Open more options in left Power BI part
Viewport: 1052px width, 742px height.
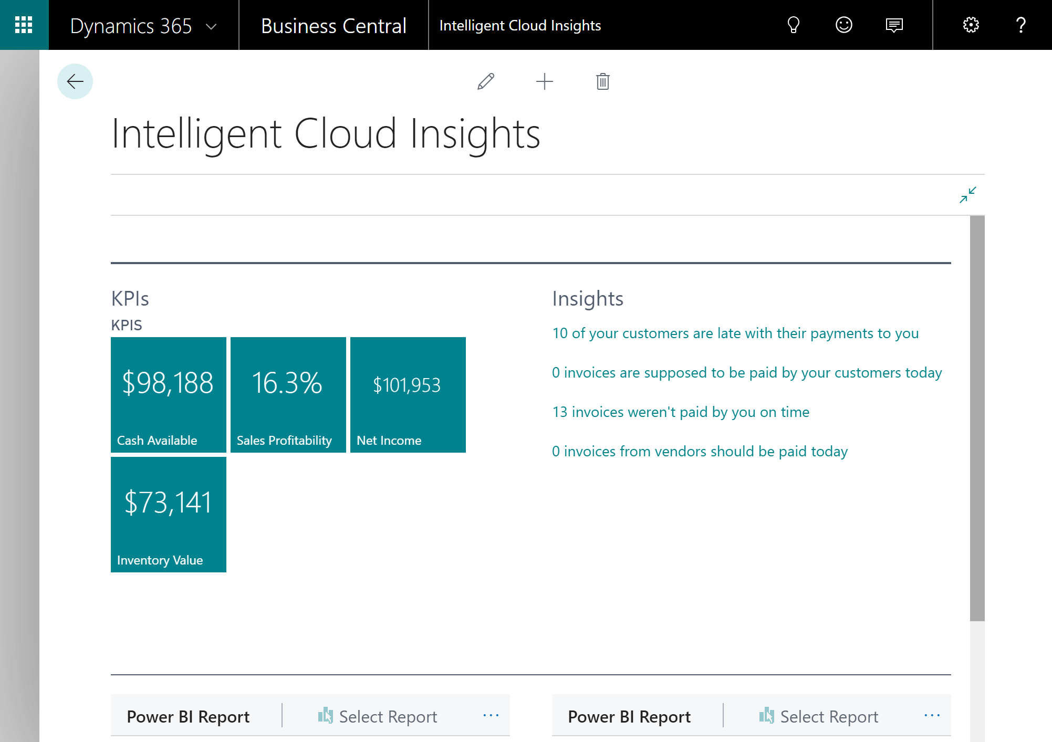pos(491,715)
